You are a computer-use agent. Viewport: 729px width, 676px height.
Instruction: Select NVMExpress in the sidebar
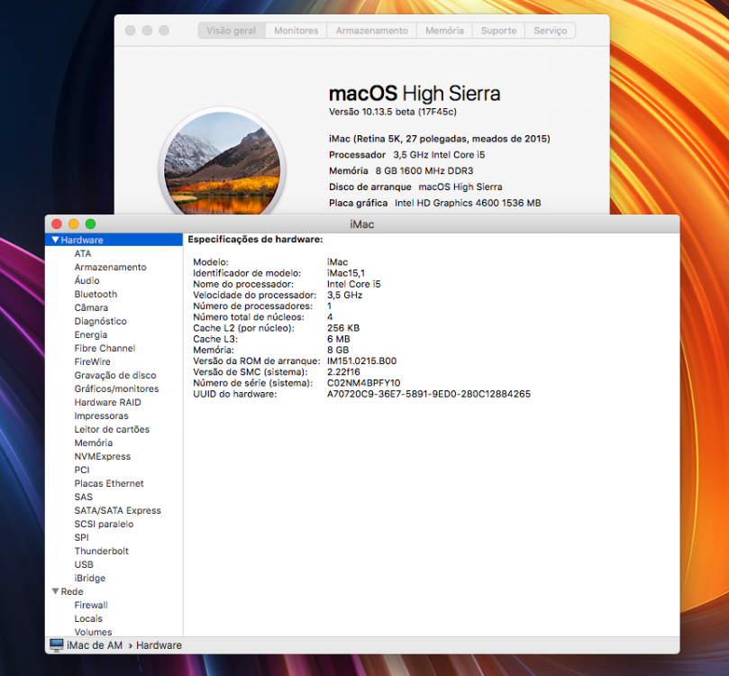[x=103, y=456]
